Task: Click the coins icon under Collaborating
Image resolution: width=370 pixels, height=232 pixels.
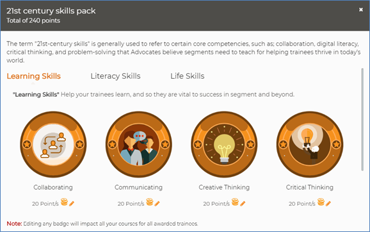Action: pyautogui.click(x=64, y=202)
